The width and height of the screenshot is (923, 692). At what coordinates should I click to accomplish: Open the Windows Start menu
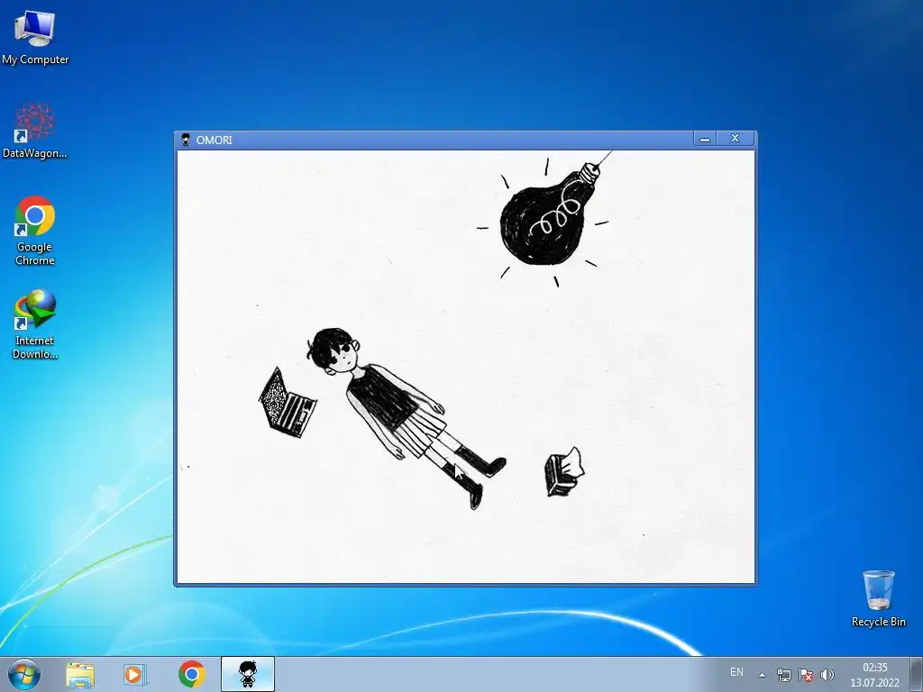tap(24, 674)
